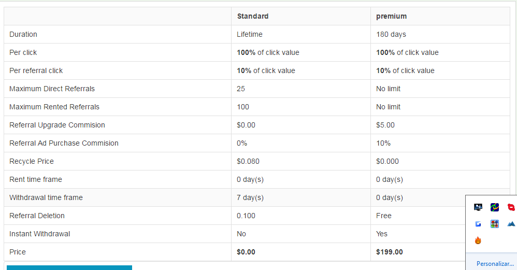This screenshot has height=270, width=517.
Task: Open the Personalizar... link
Action: (495, 264)
